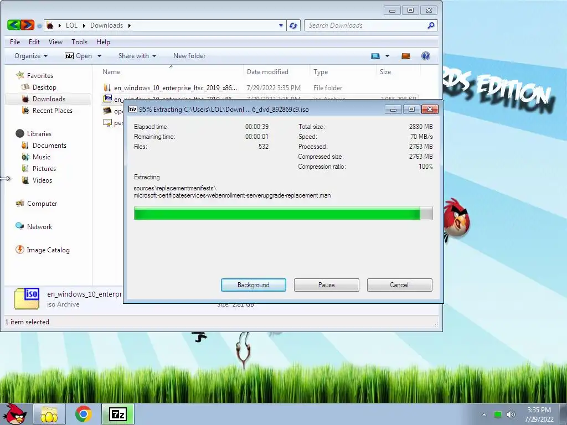
Task: Click the orange Forward navigation arrow
Action: (x=28, y=25)
